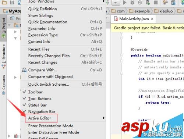The height and width of the screenshot is (139, 184).
Task: Toggle the Status Bar option
Action: tap(63, 105)
